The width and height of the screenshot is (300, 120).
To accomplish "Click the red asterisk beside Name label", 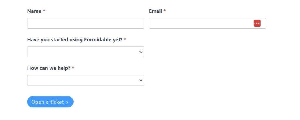I will point(44,11).
